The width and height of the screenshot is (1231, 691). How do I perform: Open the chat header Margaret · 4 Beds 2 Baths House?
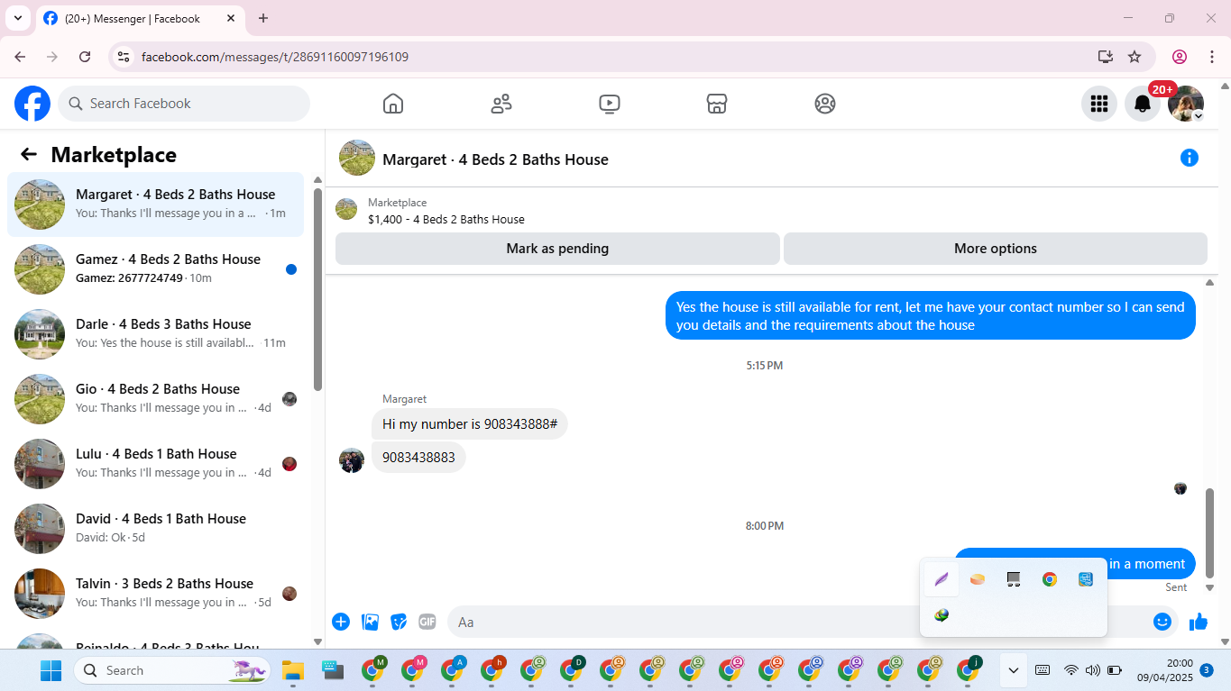coord(495,159)
